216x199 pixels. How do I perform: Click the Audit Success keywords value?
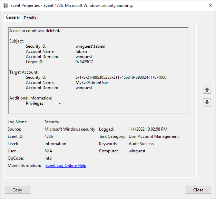point(141,144)
